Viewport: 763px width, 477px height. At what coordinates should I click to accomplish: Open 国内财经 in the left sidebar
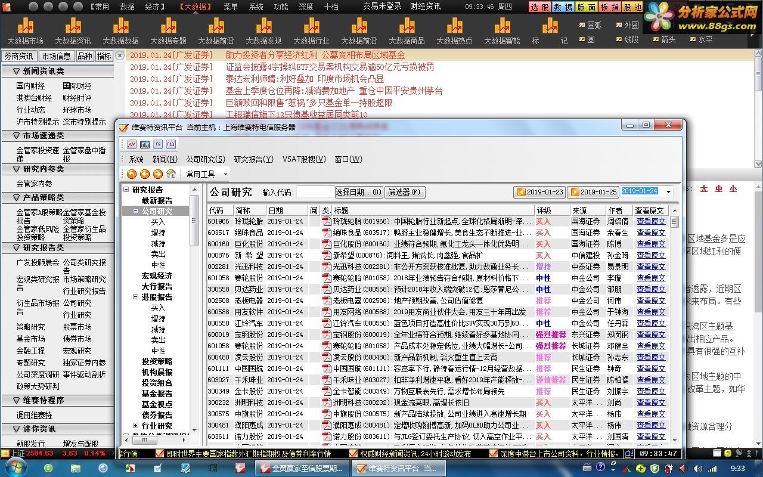coord(30,86)
